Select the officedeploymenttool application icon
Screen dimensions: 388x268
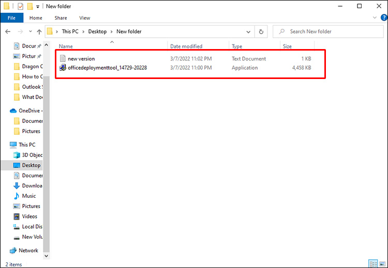63,68
